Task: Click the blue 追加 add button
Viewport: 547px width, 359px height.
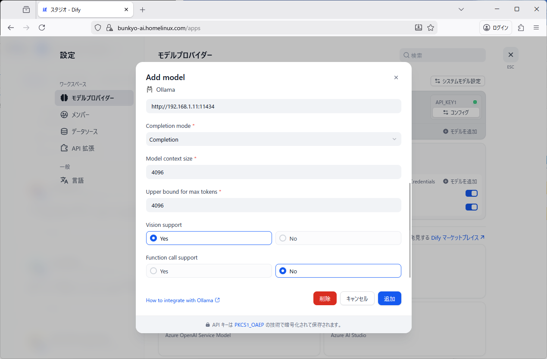Action: tap(390, 298)
